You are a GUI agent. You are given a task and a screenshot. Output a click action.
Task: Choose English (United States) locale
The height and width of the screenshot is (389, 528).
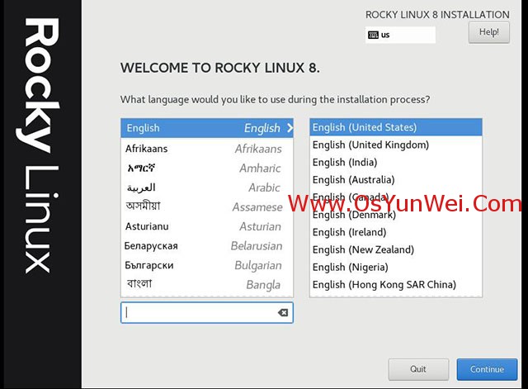[x=396, y=127]
